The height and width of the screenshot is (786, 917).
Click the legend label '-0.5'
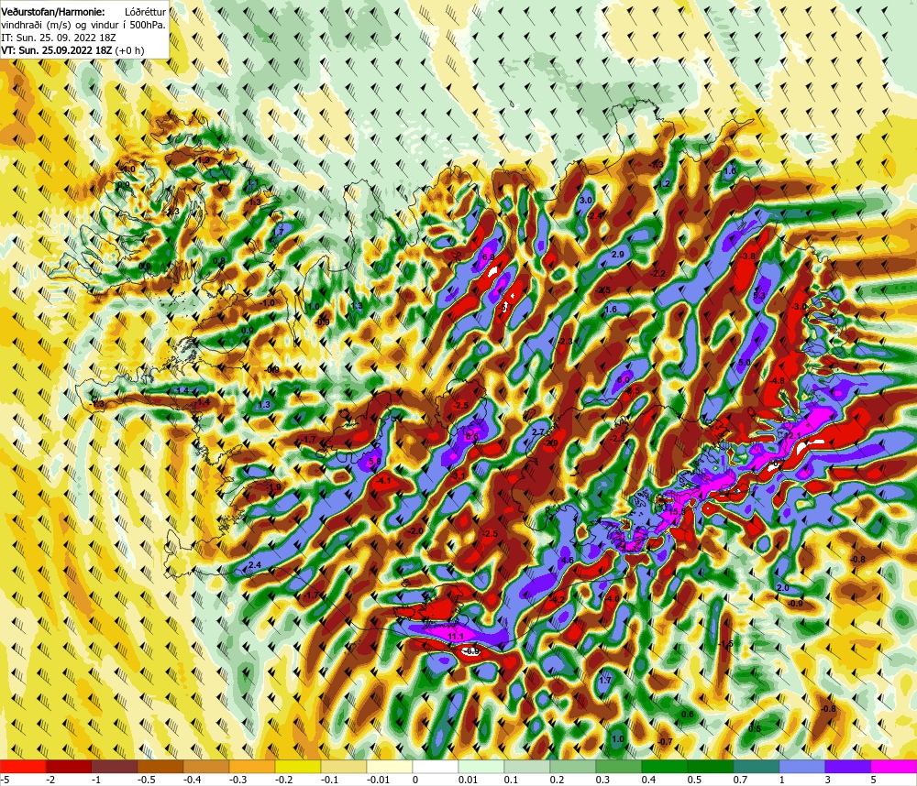tap(147, 780)
